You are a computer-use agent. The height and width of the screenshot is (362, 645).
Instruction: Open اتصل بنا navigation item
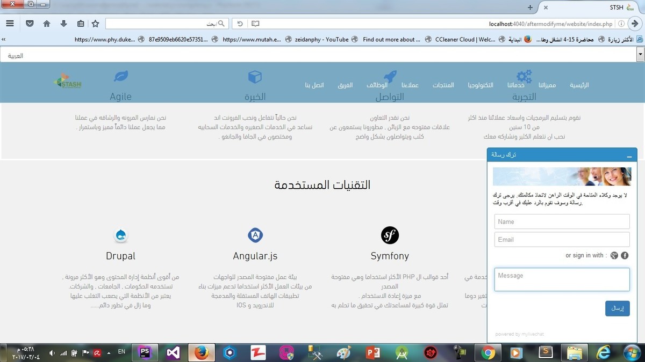tap(314, 85)
